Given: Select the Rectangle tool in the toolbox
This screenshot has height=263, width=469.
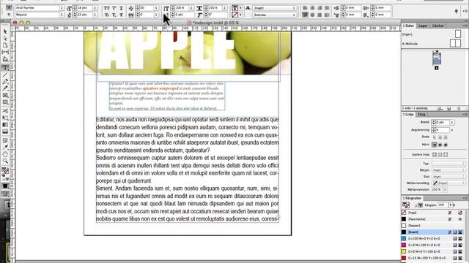Looking at the screenshot, I should 5,102.
